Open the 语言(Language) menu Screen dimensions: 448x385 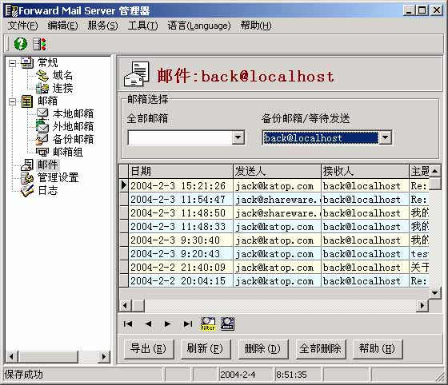coord(199,26)
